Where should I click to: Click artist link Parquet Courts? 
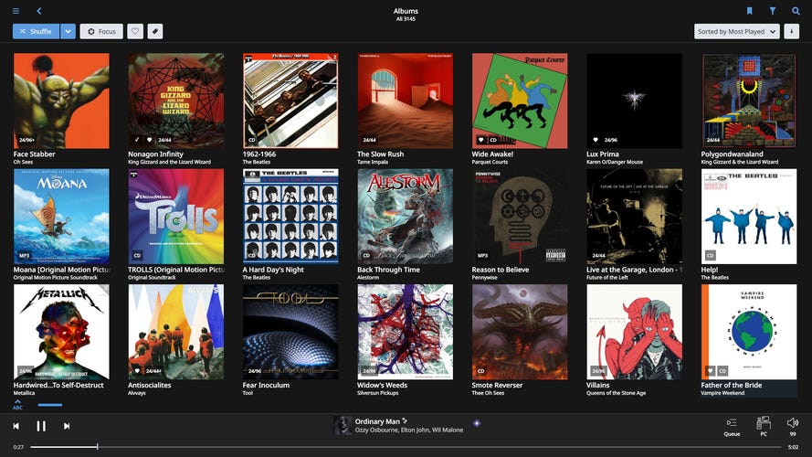click(x=490, y=162)
